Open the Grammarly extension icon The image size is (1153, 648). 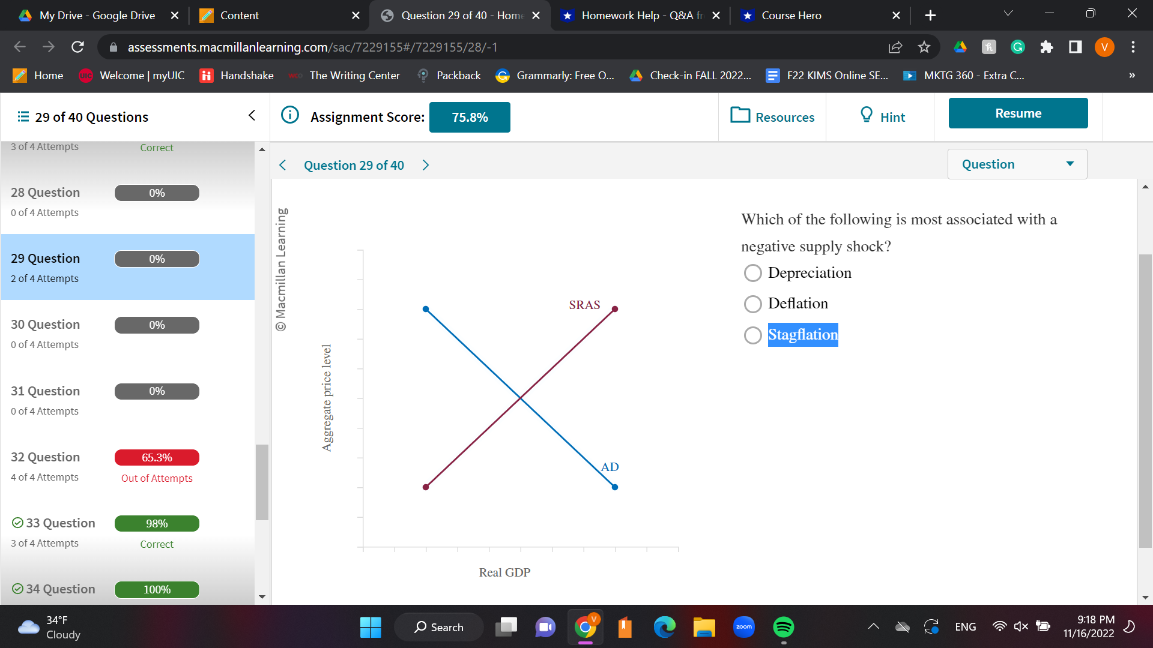[x=1017, y=47]
